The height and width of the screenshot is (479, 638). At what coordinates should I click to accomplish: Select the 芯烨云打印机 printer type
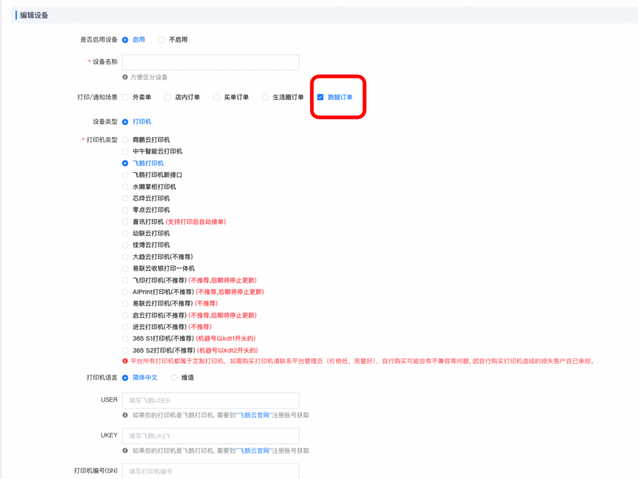[x=125, y=198]
